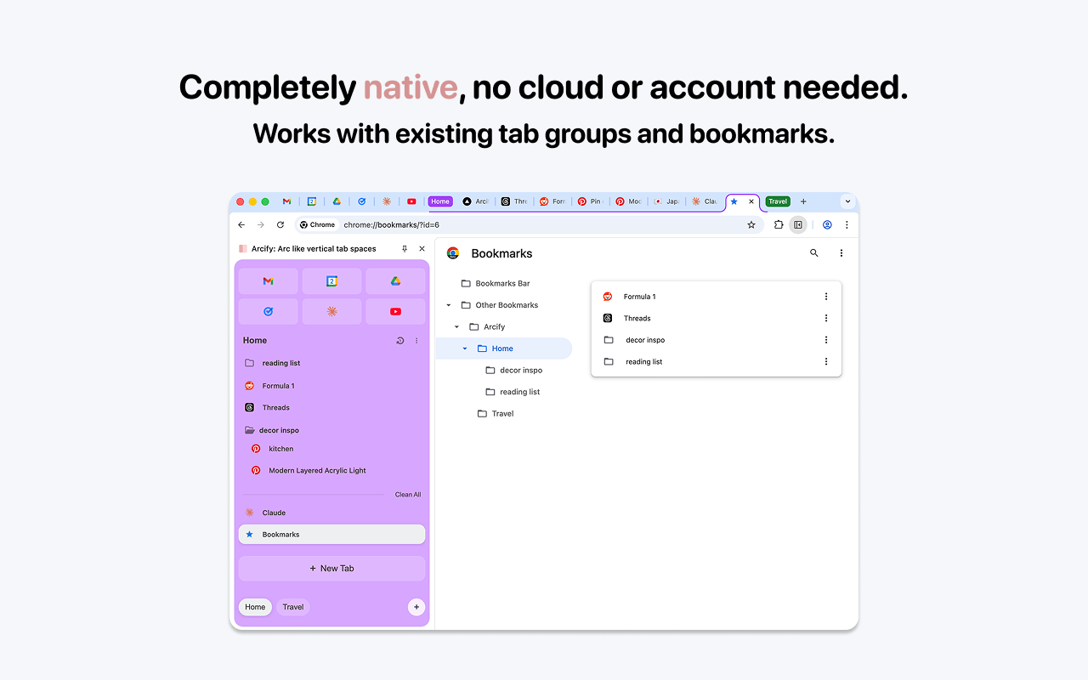The width and height of the screenshot is (1088, 680).
Task: Close the Arcify side panel
Action: point(422,249)
